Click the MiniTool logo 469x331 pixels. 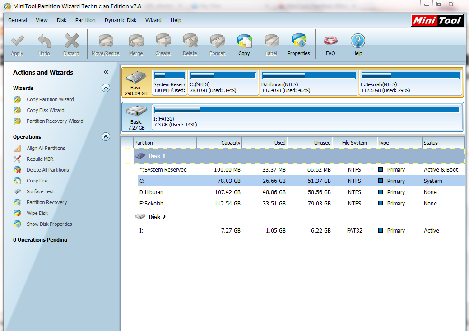pyautogui.click(x=437, y=20)
